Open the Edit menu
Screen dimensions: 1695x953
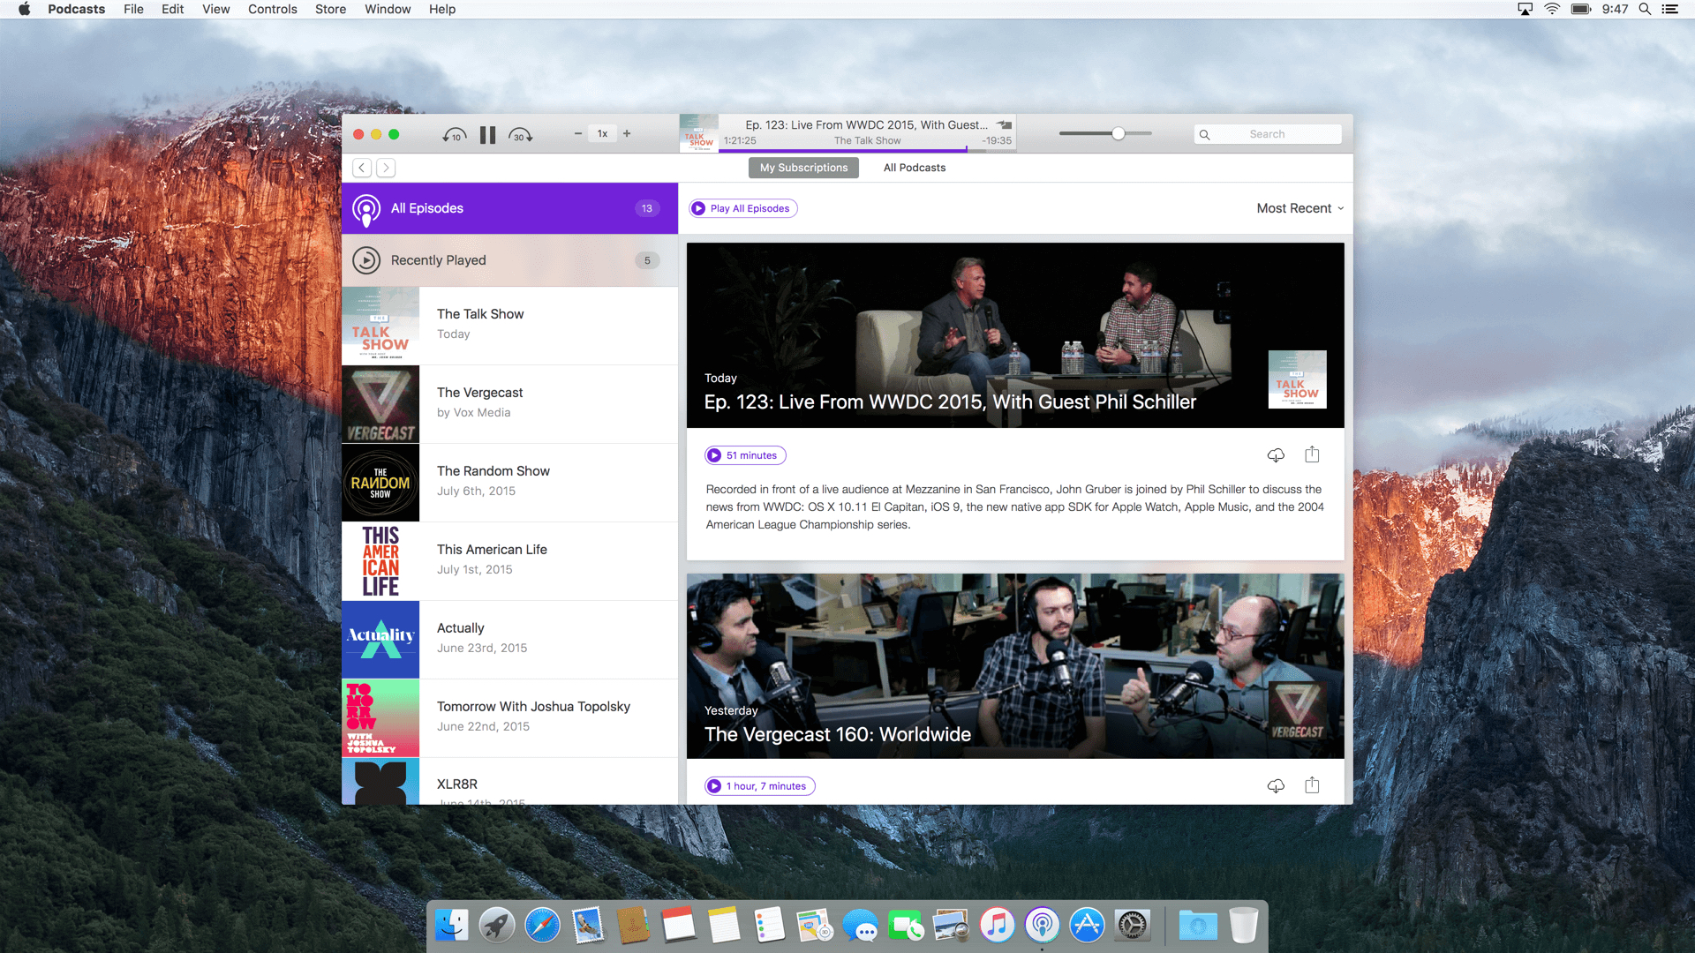(x=172, y=9)
